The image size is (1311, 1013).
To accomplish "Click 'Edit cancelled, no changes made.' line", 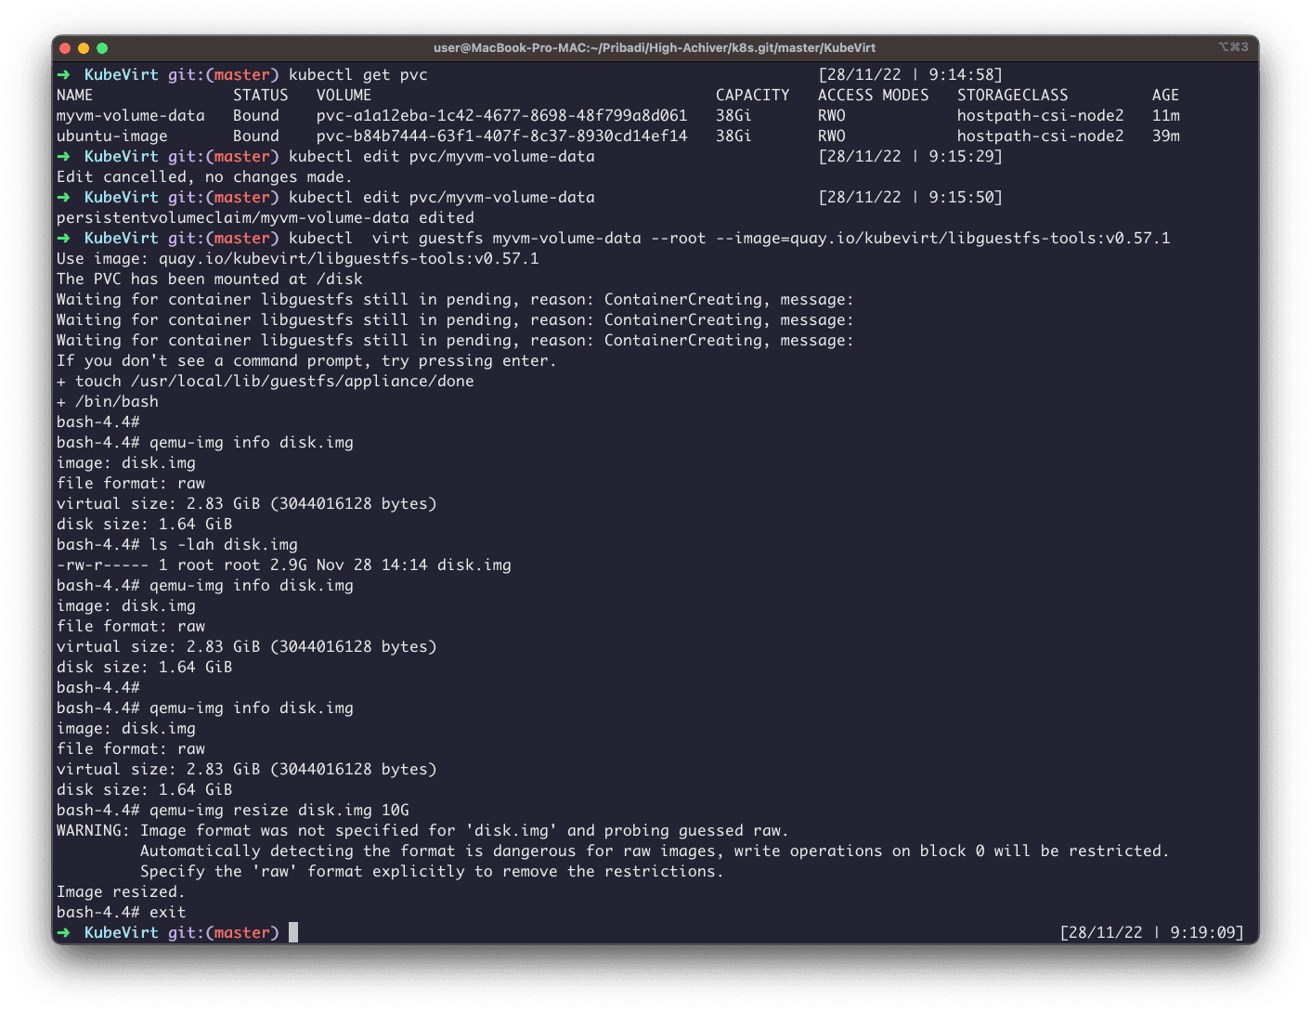I will coord(204,177).
